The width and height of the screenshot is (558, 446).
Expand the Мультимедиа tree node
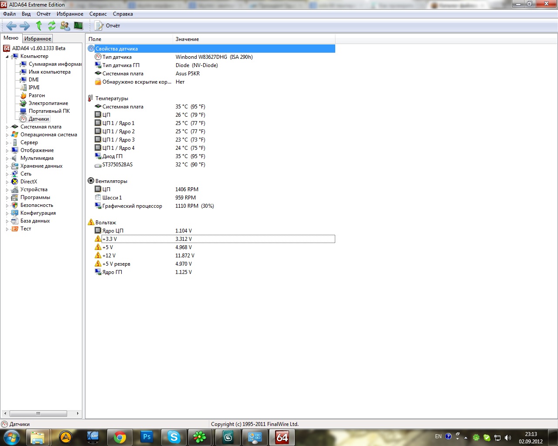[7, 159]
